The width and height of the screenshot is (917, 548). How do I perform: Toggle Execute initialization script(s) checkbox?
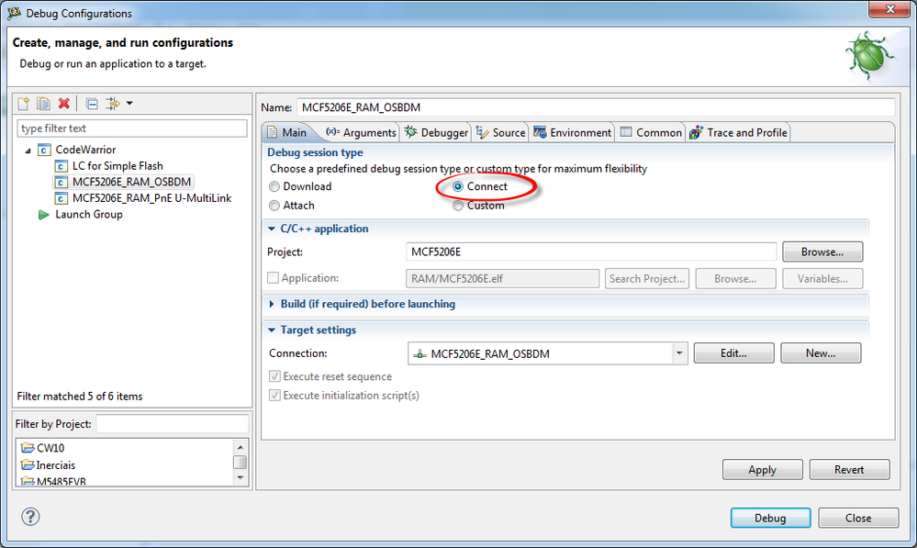pos(274,396)
